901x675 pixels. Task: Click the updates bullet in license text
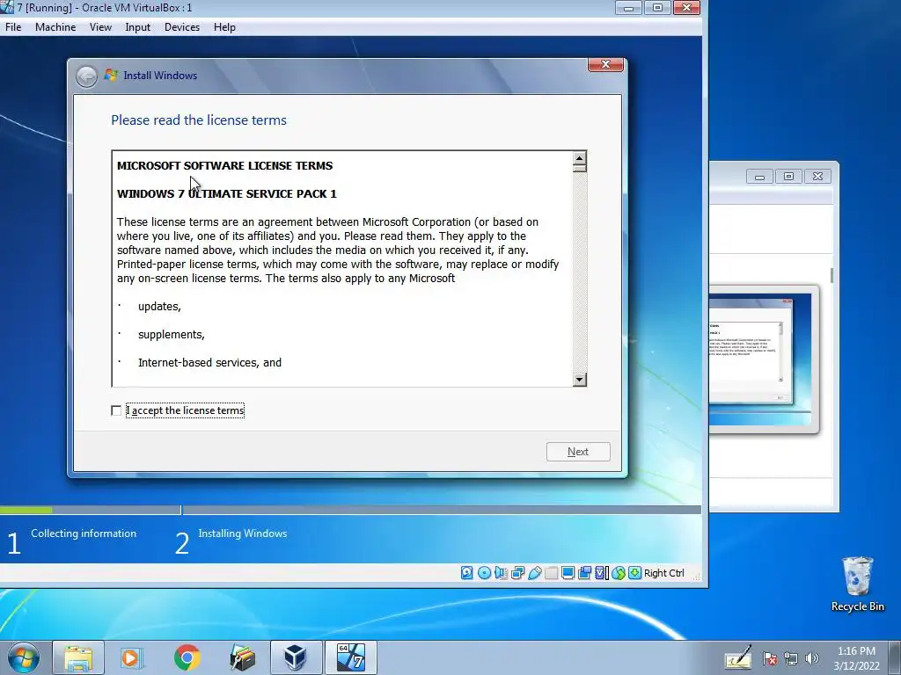click(159, 307)
